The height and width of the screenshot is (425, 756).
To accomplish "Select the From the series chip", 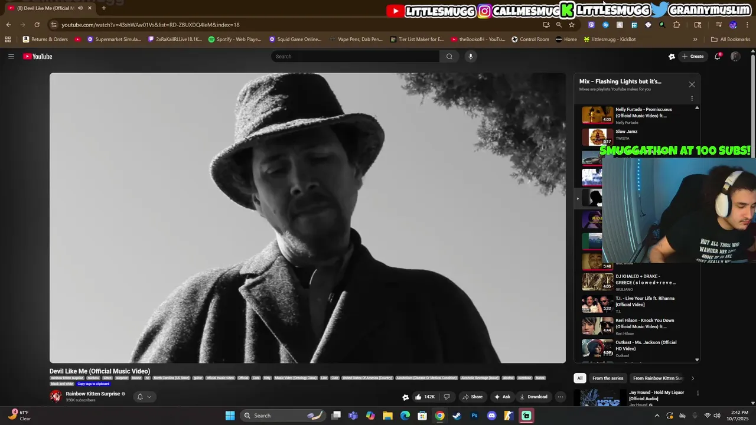I will (608, 378).
